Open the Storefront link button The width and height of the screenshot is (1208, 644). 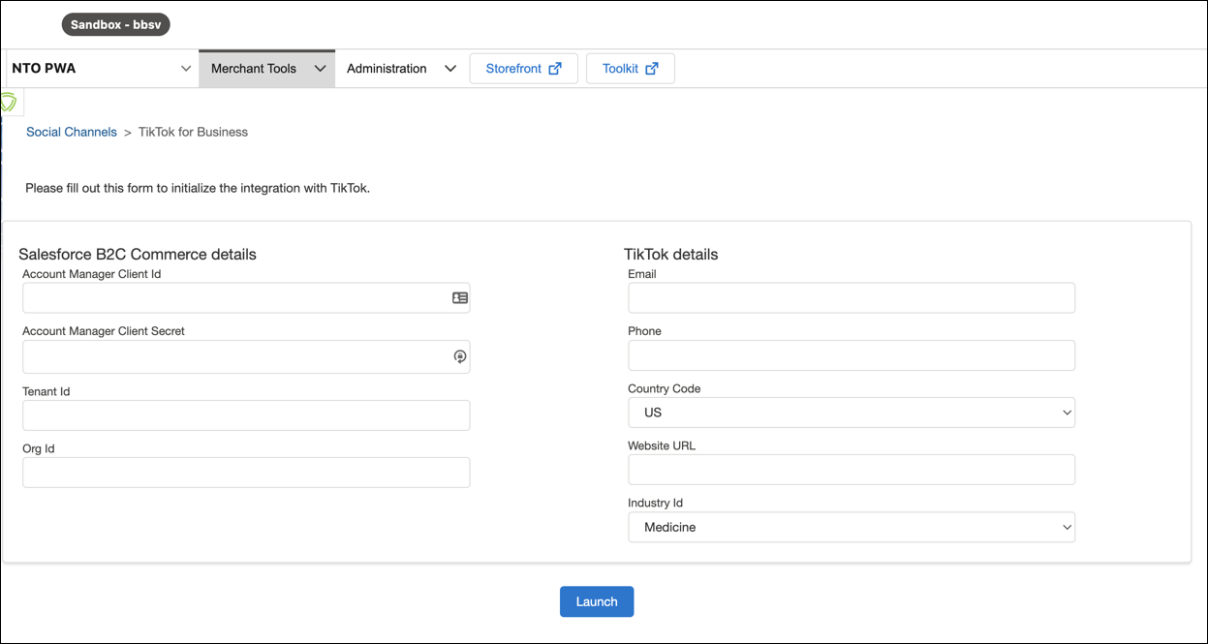(x=523, y=69)
